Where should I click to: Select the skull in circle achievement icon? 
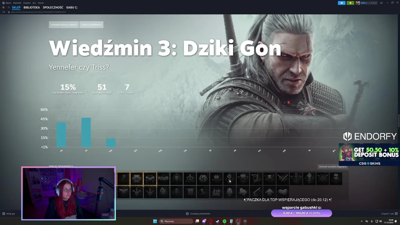177,179
